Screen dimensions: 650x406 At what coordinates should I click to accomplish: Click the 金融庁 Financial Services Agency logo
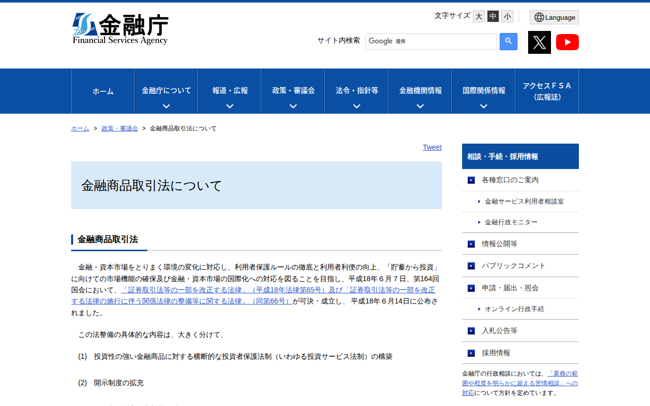(121, 28)
